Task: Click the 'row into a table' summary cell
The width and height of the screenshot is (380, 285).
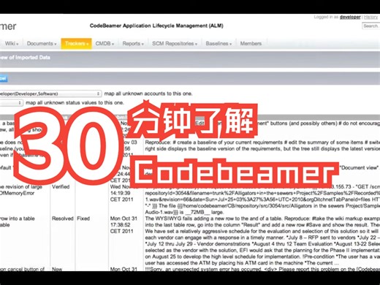Action: (18, 221)
